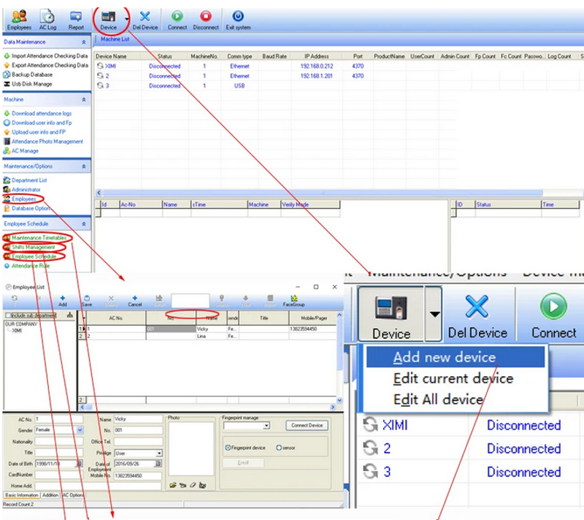This screenshot has width=584, height=520.
Task: Open AC Manage in the Machine section
Action: pyautogui.click(x=21, y=151)
